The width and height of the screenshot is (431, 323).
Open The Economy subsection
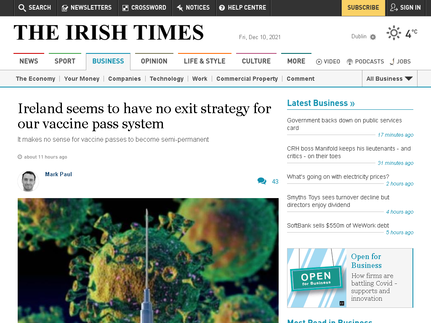pyautogui.click(x=35, y=79)
